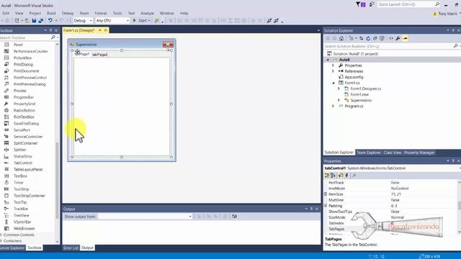Expand the ItemSize property
461x259 pixels.
pyautogui.click(x=326, y=194)
